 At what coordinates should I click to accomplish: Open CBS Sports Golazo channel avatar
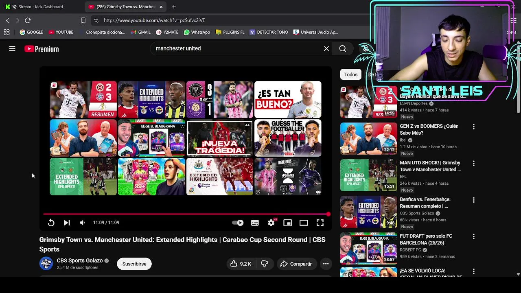[x=46, y=263]
